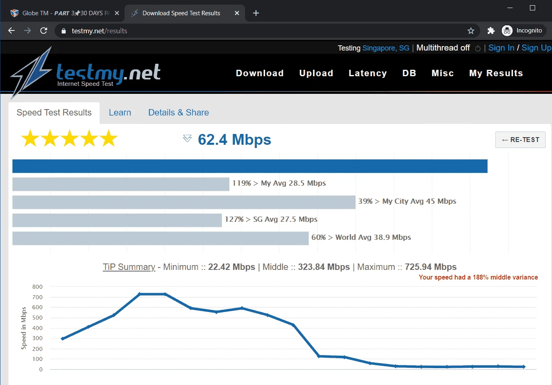The image size is (552, 385).
Task: Click the download arrow icon beside 62.4 Mbps
Action: [x=187, y=139]
